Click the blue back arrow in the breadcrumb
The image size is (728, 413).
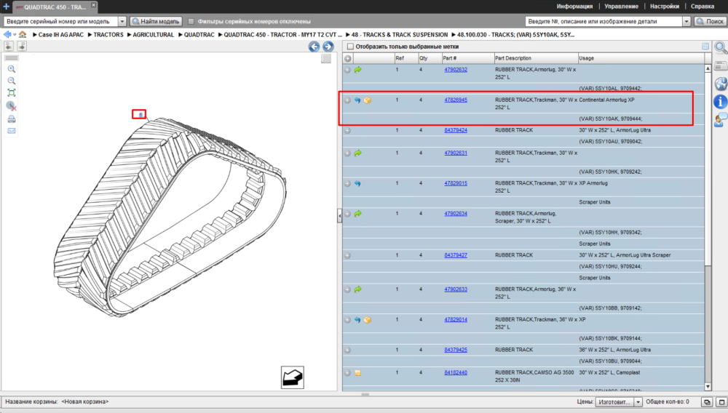point(7,35)
